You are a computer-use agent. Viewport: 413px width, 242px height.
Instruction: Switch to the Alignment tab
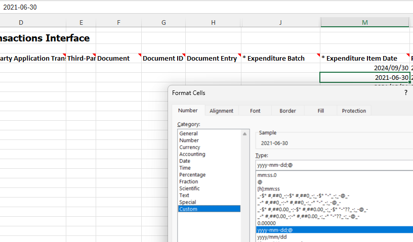pyautogui.click(x=222, y=111)
